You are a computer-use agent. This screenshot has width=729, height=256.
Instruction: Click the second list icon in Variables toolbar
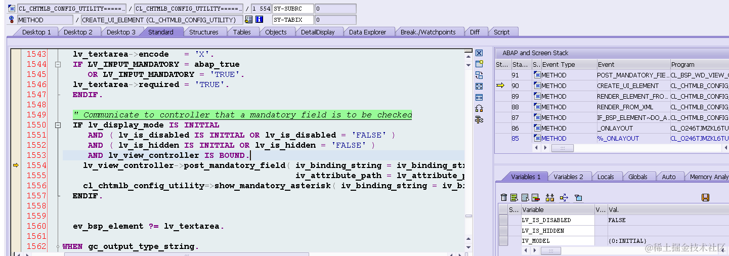(525, 197)
